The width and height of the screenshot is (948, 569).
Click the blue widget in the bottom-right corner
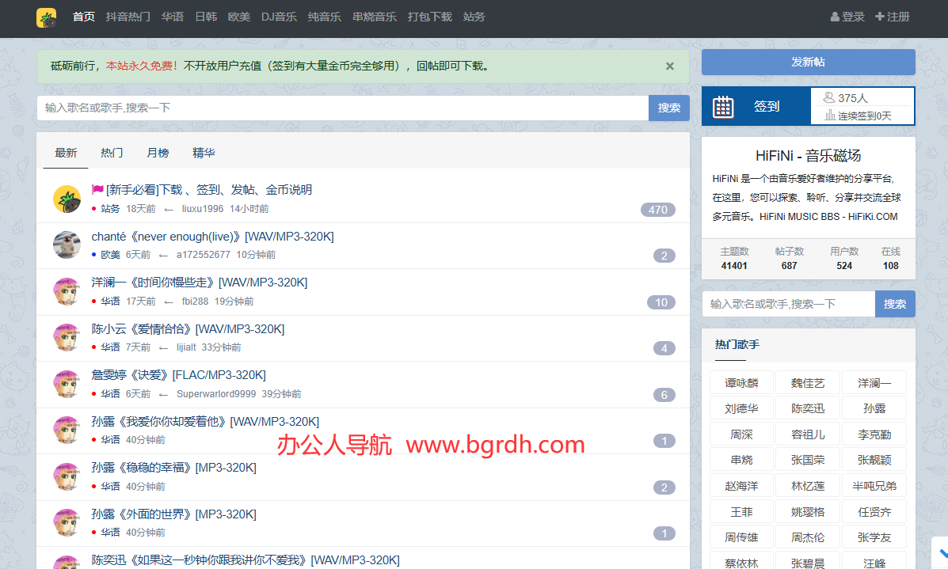coord(940,554)
